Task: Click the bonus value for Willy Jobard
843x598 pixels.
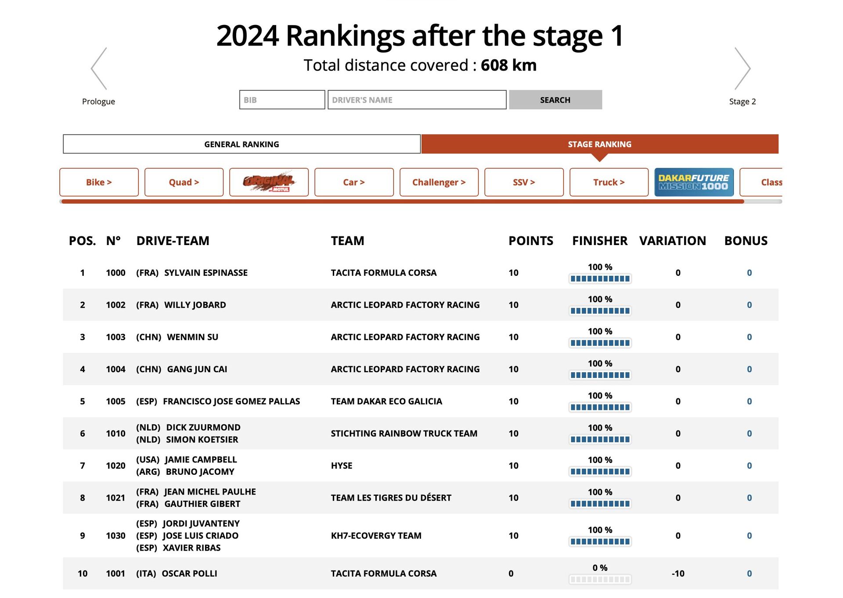Action: (749, 305)
